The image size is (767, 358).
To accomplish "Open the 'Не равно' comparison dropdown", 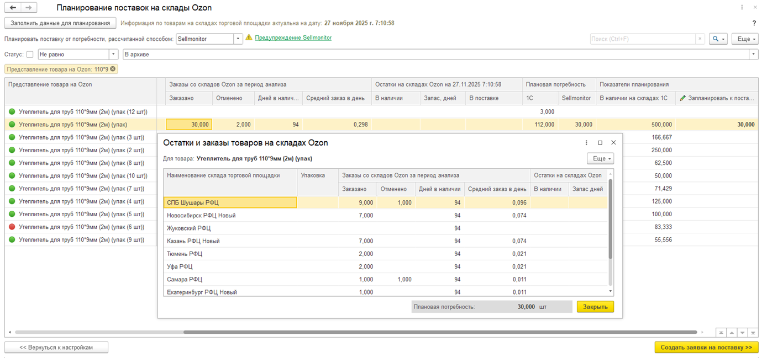I will 113,55.
